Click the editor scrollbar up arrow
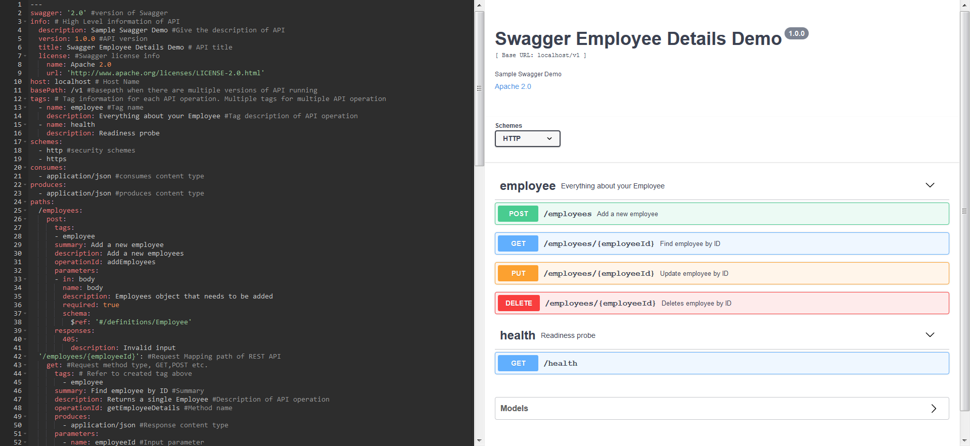The width and height of the screenshot is (970, 446). coord(479,5)
